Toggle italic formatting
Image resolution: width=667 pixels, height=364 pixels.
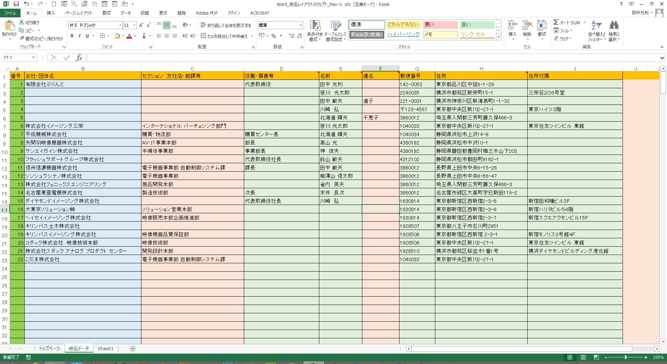(80, 36)
